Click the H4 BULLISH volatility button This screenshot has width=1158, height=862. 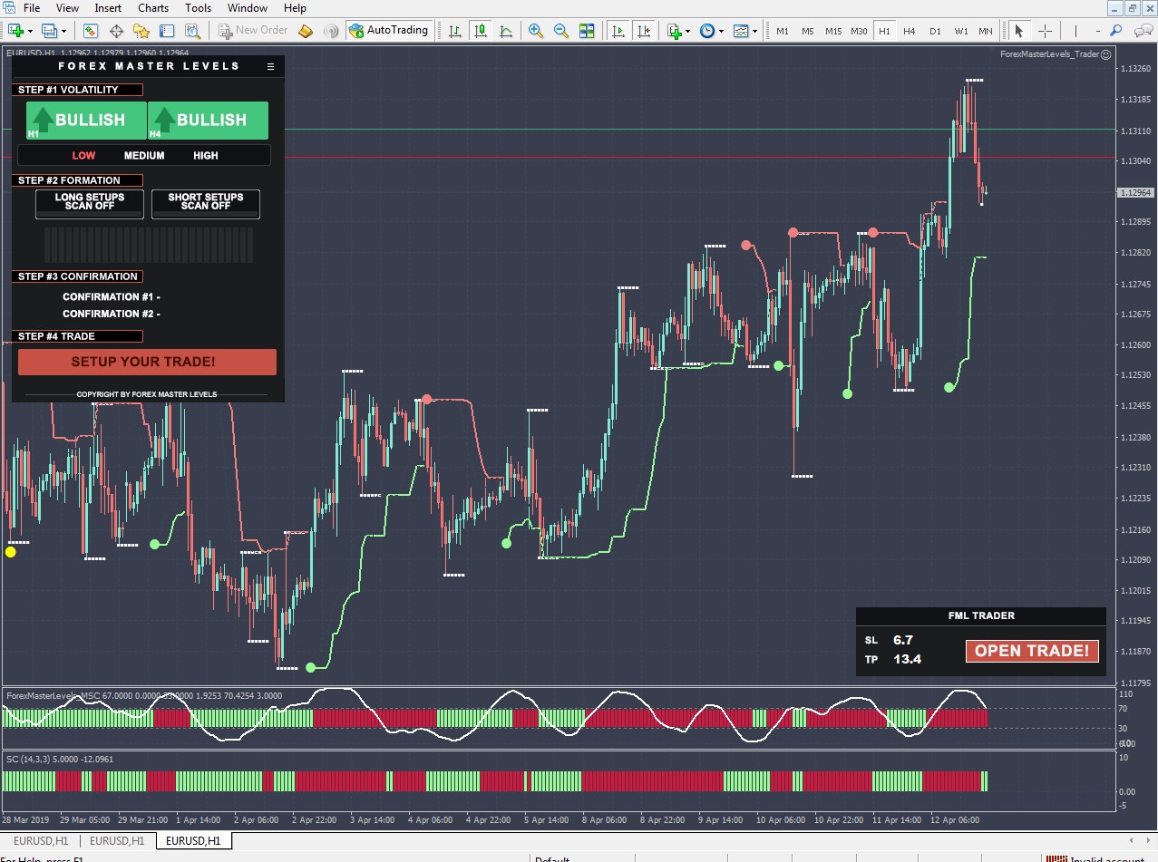(x=208, y=121)
